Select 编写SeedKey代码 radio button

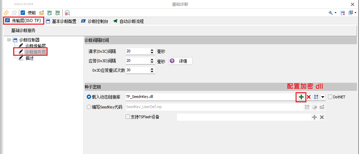[x=89, y=107]
